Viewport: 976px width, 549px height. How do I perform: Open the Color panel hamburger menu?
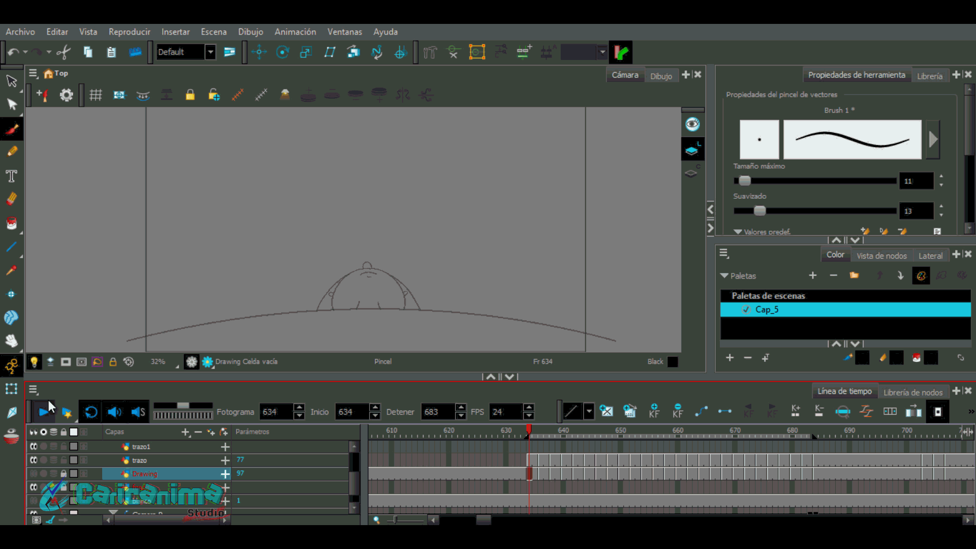724,253
